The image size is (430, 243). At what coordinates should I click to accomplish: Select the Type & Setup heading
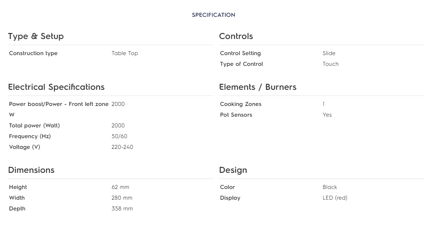(36, 36)
